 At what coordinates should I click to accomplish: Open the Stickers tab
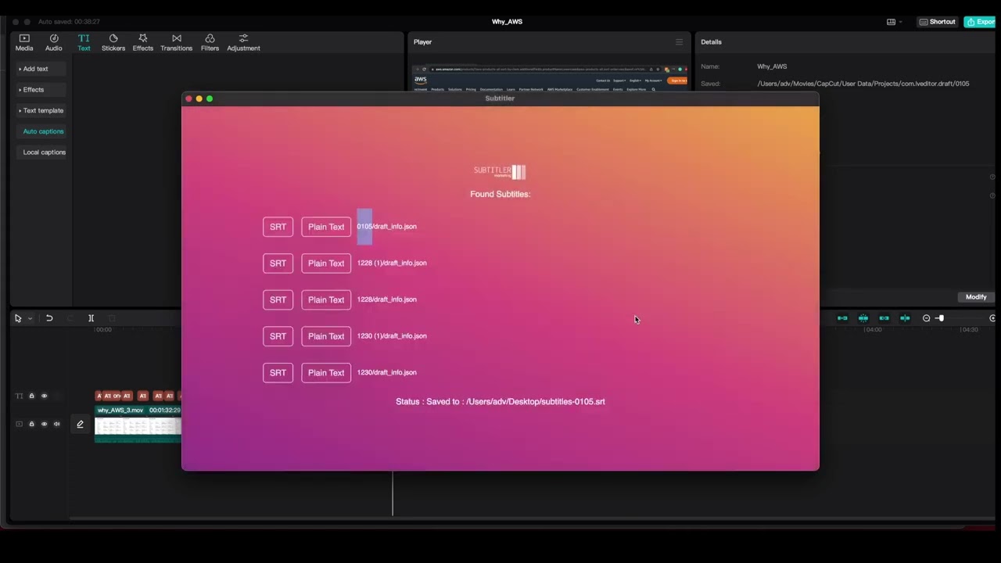point(113,42)
